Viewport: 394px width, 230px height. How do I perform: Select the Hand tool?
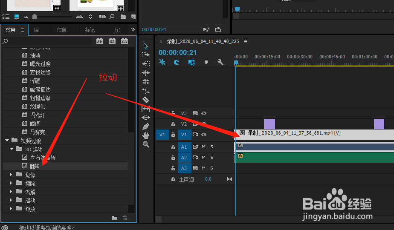[146, 135]
